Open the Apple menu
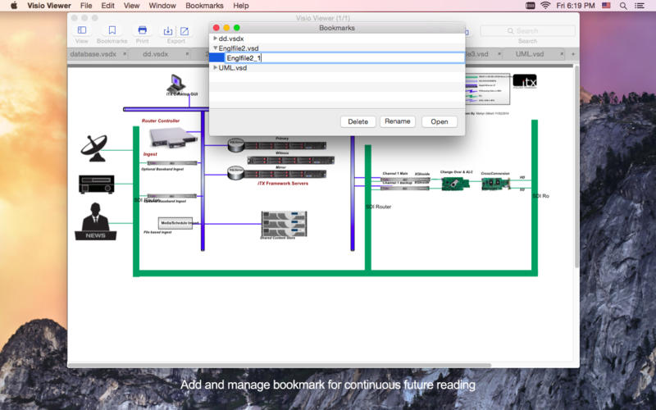Screen dimensions: 656x410 [x=14, y=6]
